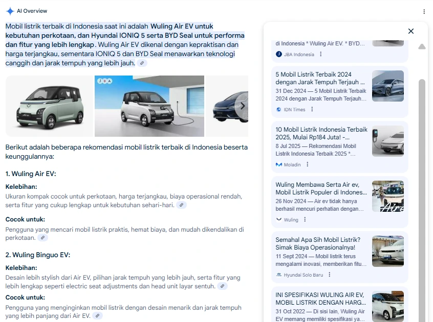Click the source link icon after 'lebih jauh.'
This screenshot has width=433, height=322.
tap(142, 63)
